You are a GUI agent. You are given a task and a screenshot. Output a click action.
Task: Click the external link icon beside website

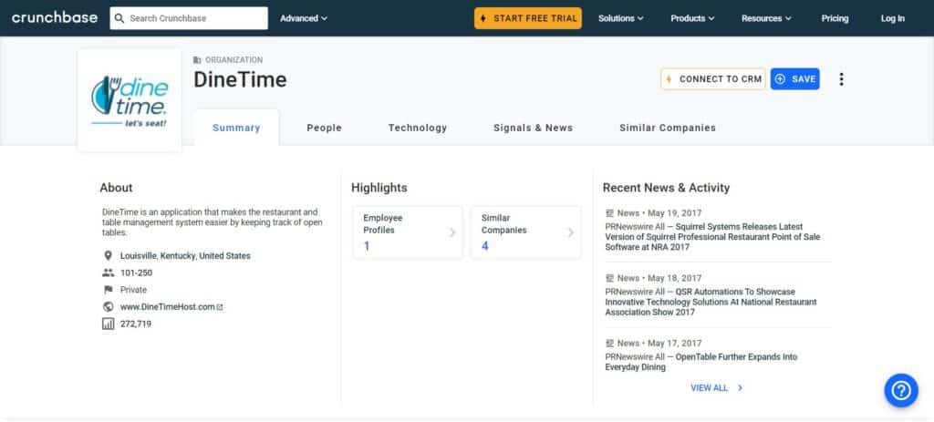tap(220, 307)
